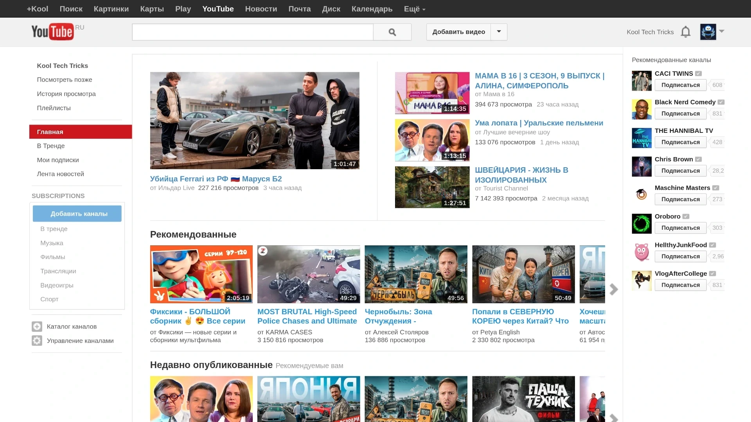The height and width of the screenshot is (422, 751).
Task: Open CACI TWINS channel avatar
Action: tap(642, 80)
